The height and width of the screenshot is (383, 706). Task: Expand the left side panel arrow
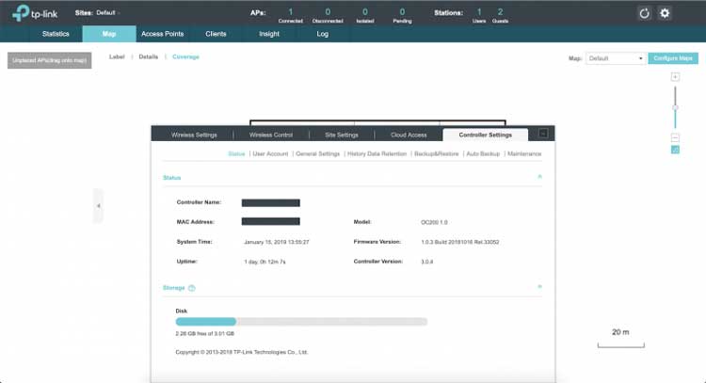pyautogui.click(x=98, y=205)
